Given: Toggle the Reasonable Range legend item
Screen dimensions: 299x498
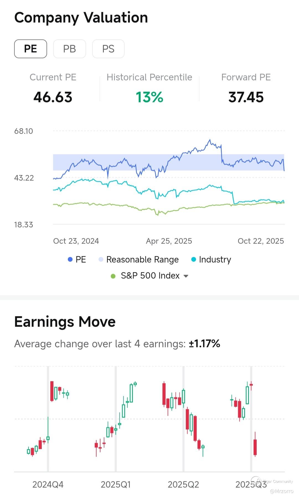Looking at the screenshot, I should pyautogui.click(x=138, y=259).
